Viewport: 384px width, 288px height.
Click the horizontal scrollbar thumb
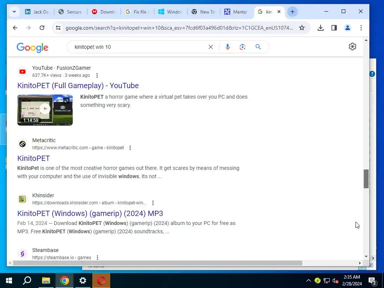(157, 263)
